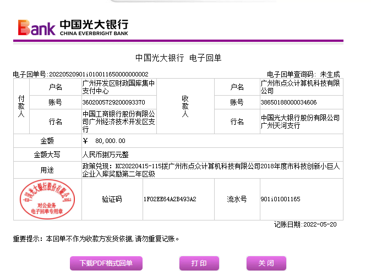Viewport: 371px width, 276px height.
Task: Click verification code 1F02EE64A2B493A2
Action: pos(170,199)
